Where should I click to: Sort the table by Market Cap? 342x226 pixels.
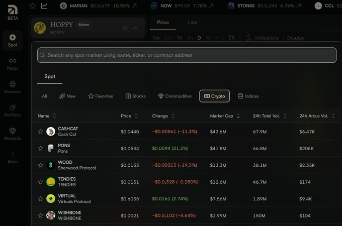[x=225, y=116]
